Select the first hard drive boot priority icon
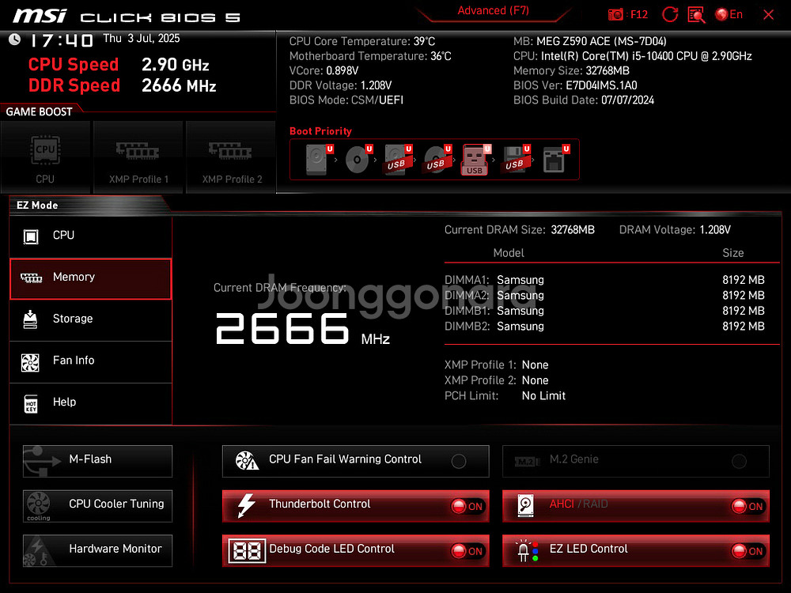 pyautogui.click(x=319, y=160)
